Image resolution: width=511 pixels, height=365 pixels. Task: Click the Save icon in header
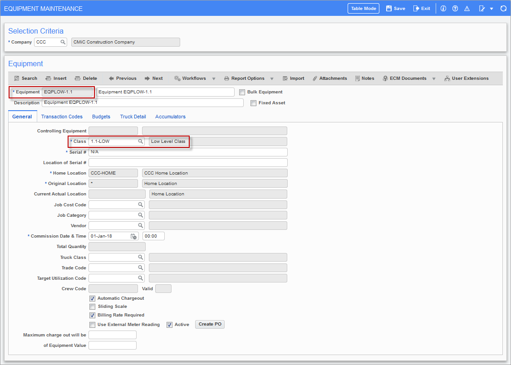coord(389,9)
